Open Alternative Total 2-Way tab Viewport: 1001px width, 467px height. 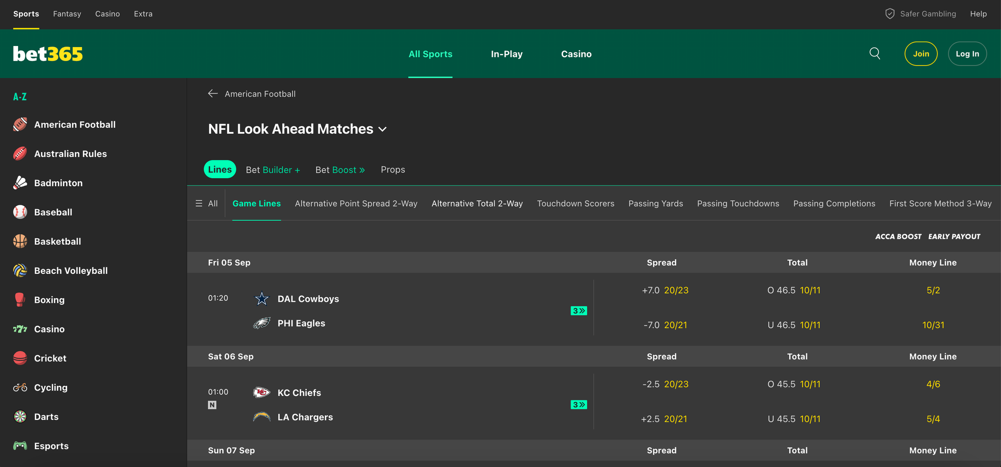[477, 203]
